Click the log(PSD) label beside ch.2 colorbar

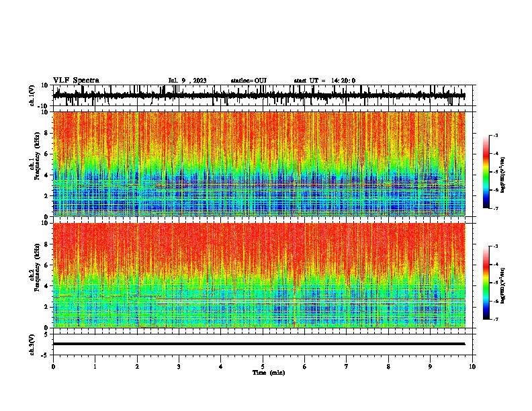[x=503, y=285]
